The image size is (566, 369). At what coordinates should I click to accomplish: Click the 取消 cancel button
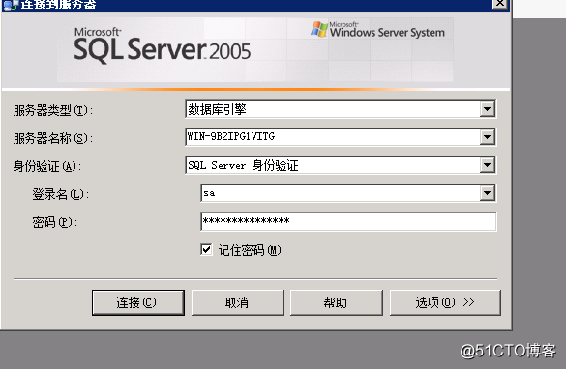tap(237, 302)
